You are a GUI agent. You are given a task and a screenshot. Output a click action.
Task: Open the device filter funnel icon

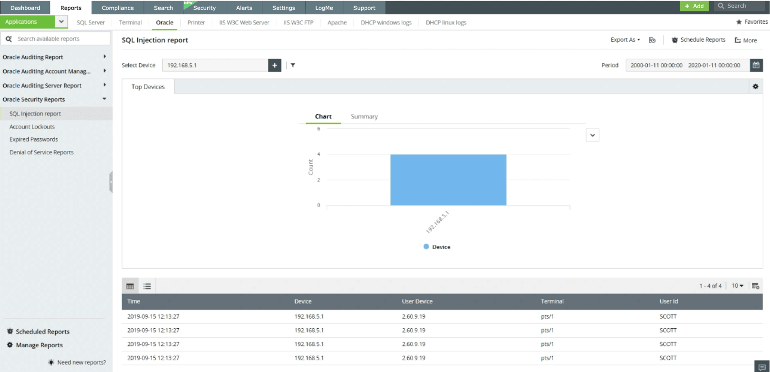(x=293, y=65)
